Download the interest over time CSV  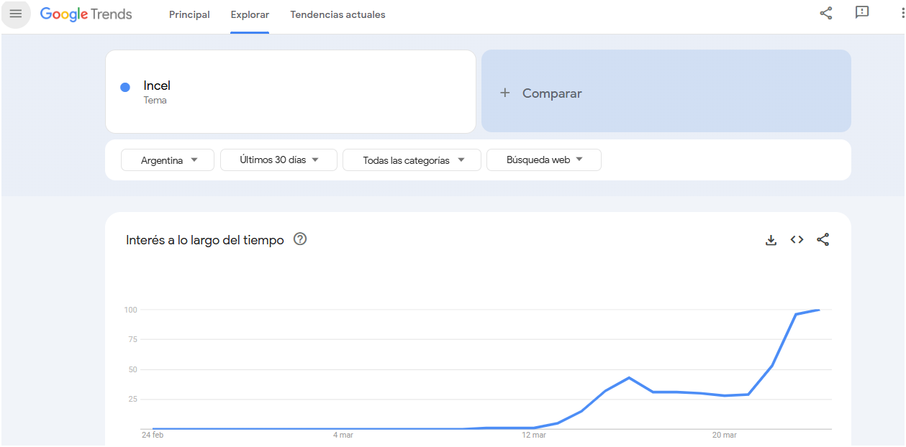(x=771, y=240)
